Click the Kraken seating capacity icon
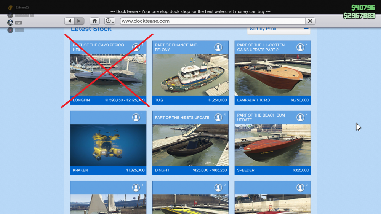Image resolution: width=381 pixels, height=214 pixels. [x=136, y=118]
